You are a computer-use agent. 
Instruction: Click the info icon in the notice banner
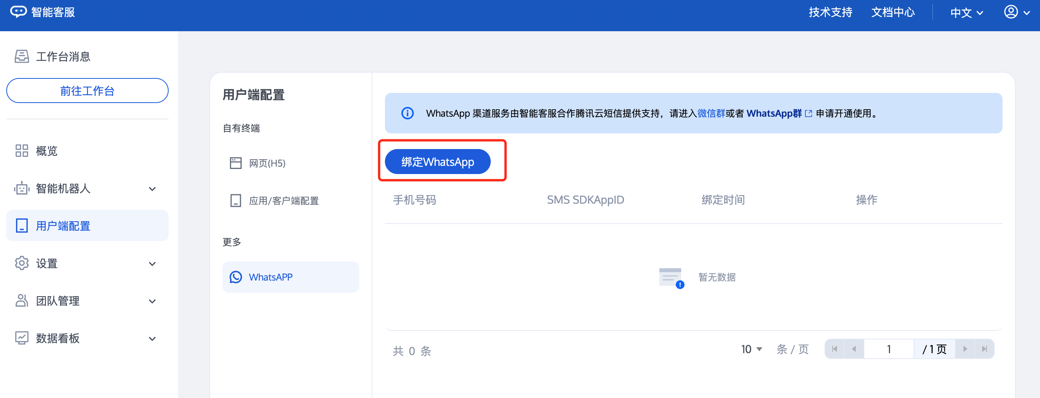(x=407, y=114)
